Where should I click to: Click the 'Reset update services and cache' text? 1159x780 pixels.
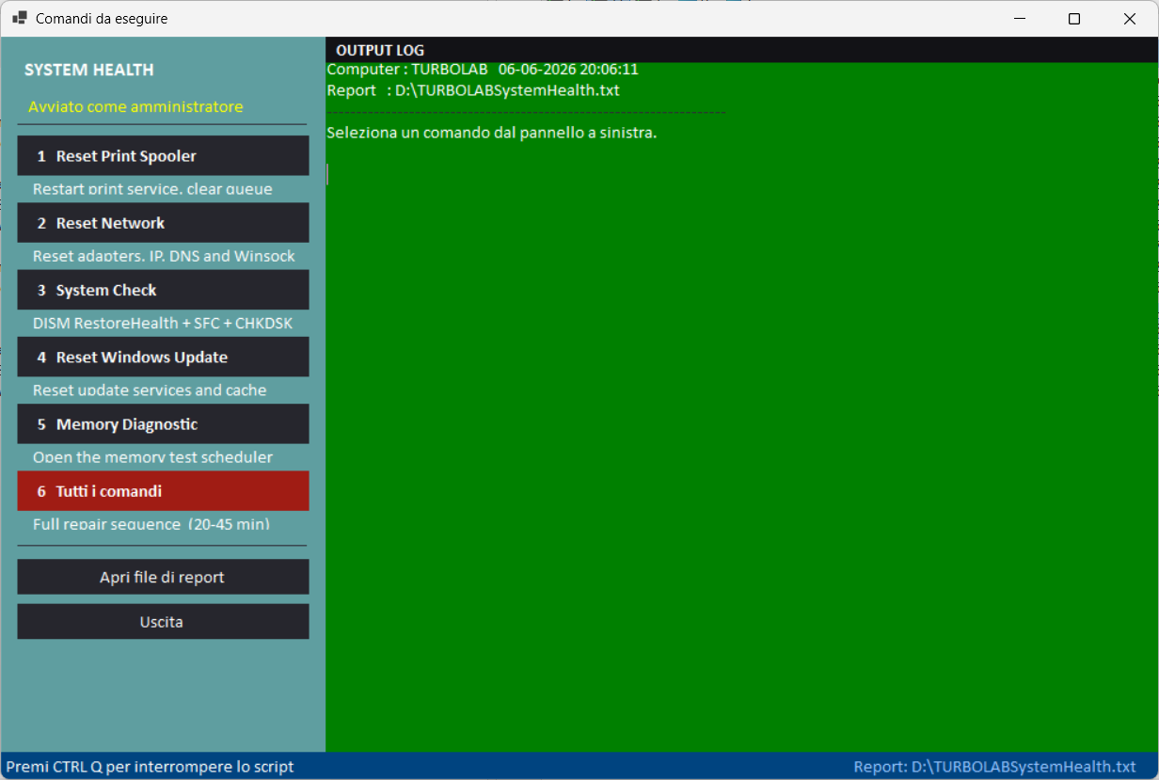[x=150, y=390]
